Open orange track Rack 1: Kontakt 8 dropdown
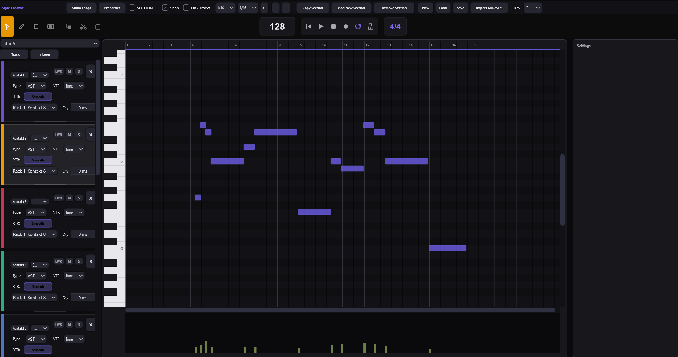The width and height of the screenshot is (678, 357). (x=34, y=171)
